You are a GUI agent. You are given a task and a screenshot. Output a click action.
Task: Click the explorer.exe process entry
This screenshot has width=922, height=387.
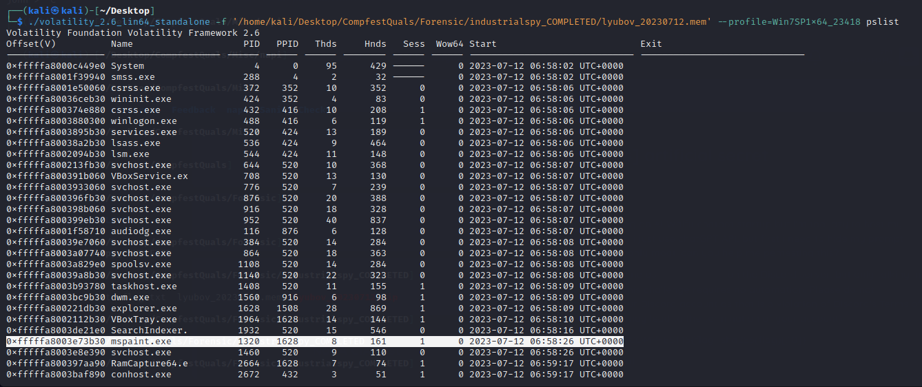144,308
